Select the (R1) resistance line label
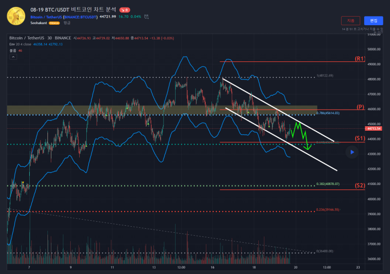Image resolution: width=390 pixels, height=274 pixels. tap(360, 59)
